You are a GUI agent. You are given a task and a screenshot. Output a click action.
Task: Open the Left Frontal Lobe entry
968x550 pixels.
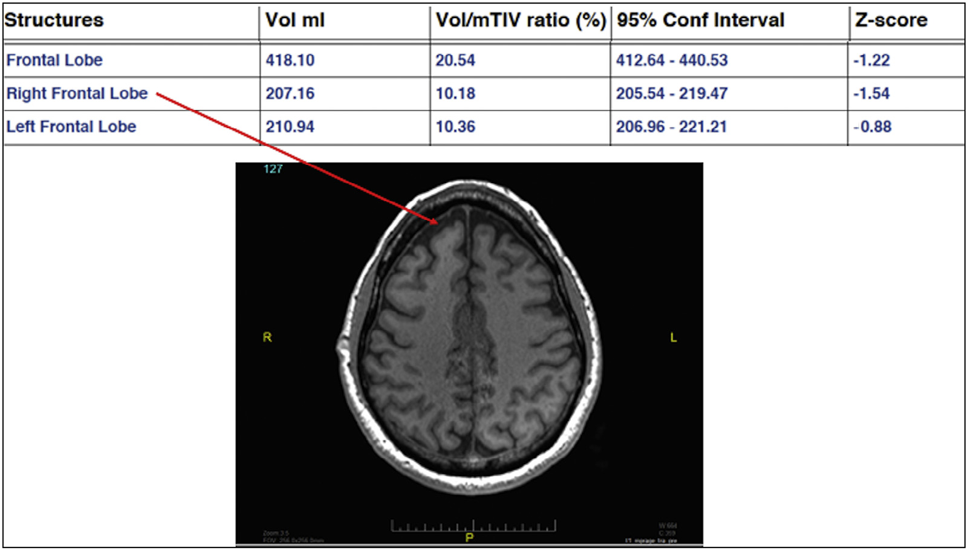click(71, 127)
